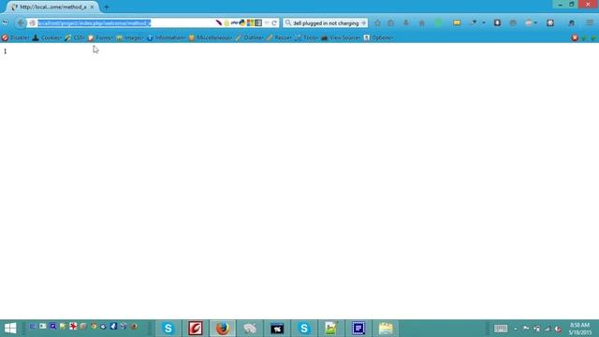The height and width of the screenshot is (337, 599).
Task: Click the yellow toolbar extension icon
Action: coord(457,22)
